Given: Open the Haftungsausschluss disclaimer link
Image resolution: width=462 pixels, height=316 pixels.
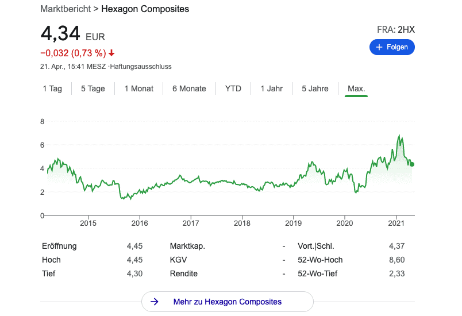Looking at the screenshot, I should pyautogui.click(x=141, y=67).
